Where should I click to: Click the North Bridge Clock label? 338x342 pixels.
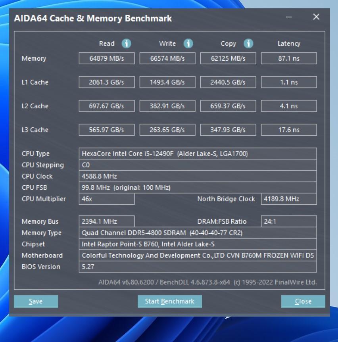pos(226,199)
